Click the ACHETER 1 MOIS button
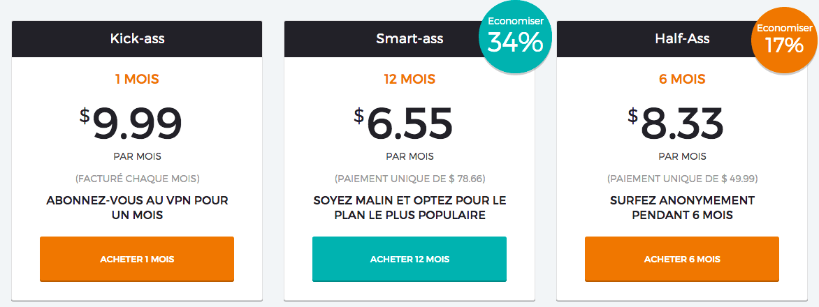 tap(137, 259)
